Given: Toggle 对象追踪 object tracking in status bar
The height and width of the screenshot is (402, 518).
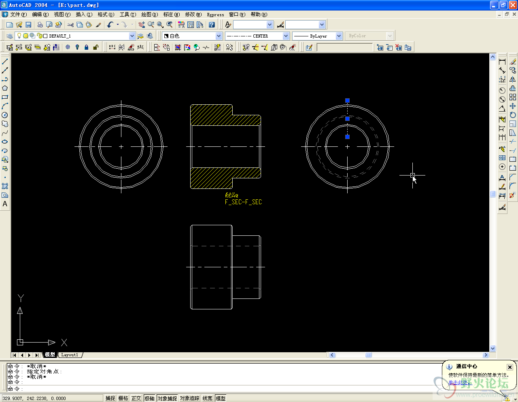Looking at the screenshot, I should point(190,398).
